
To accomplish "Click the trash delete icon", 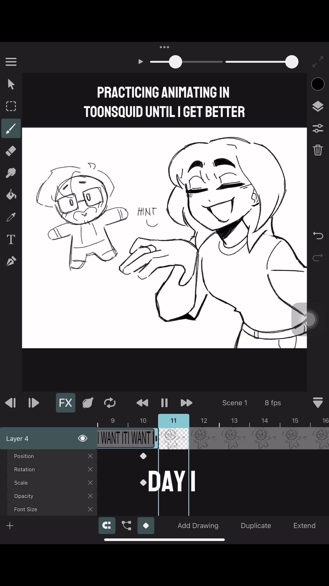I will click(318, 150).
